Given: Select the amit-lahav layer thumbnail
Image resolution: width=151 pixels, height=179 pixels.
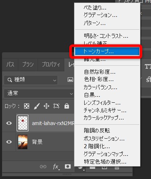Looking at the screenshot, I should [x=23, y=123].
